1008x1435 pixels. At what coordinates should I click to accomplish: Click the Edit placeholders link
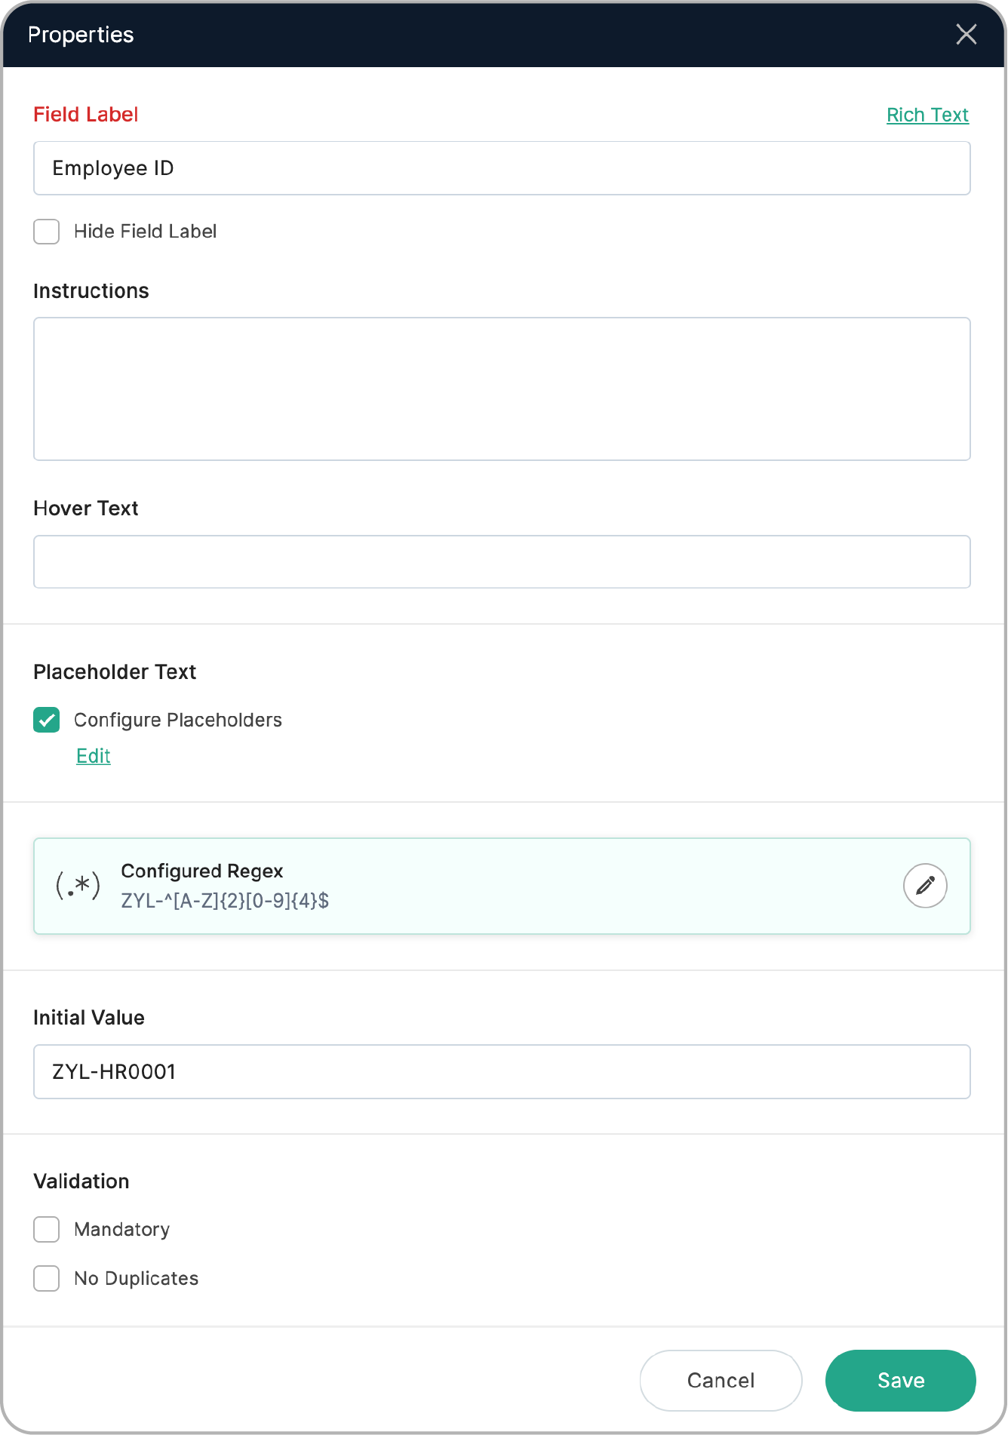(x=94, y=756)
